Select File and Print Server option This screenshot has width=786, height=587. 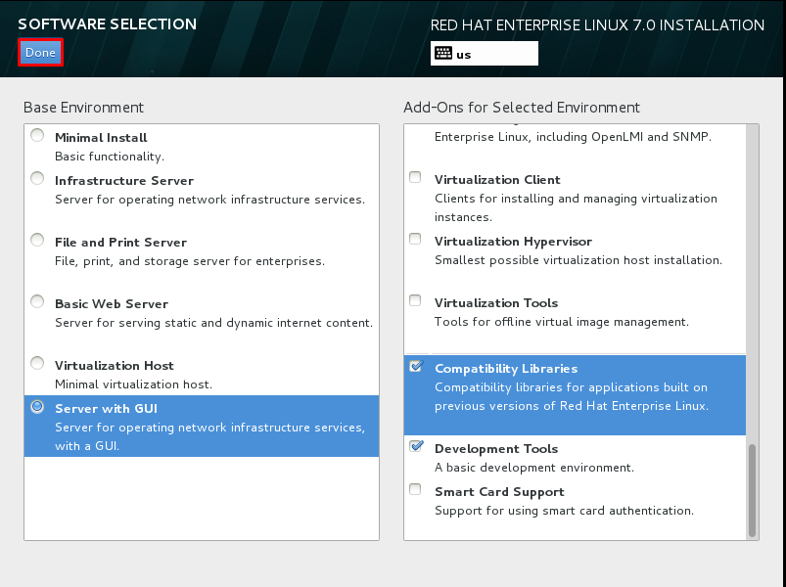pos(36,240)
